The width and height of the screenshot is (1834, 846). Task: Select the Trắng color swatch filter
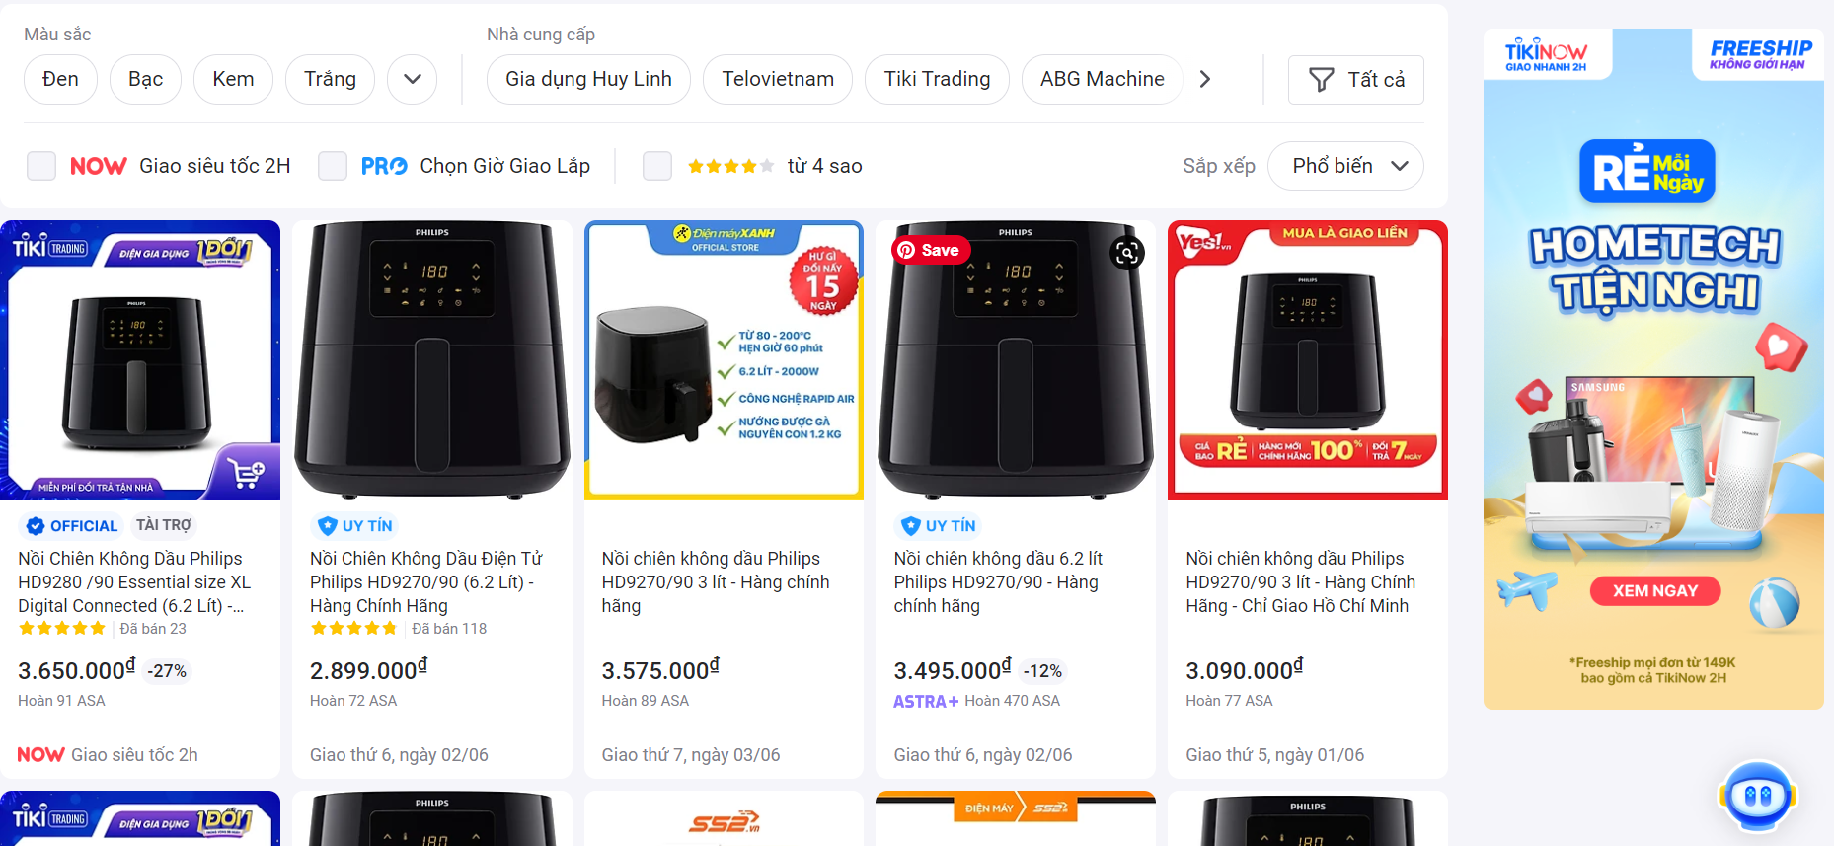pyautogui.click(x=330, y=79)
